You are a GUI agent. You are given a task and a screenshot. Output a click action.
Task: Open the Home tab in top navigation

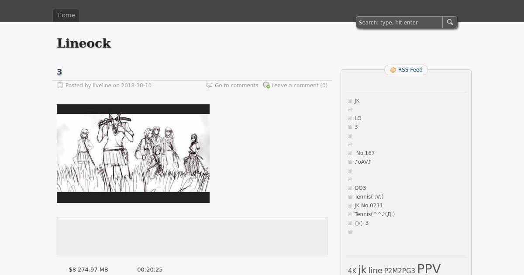point(66,15)
